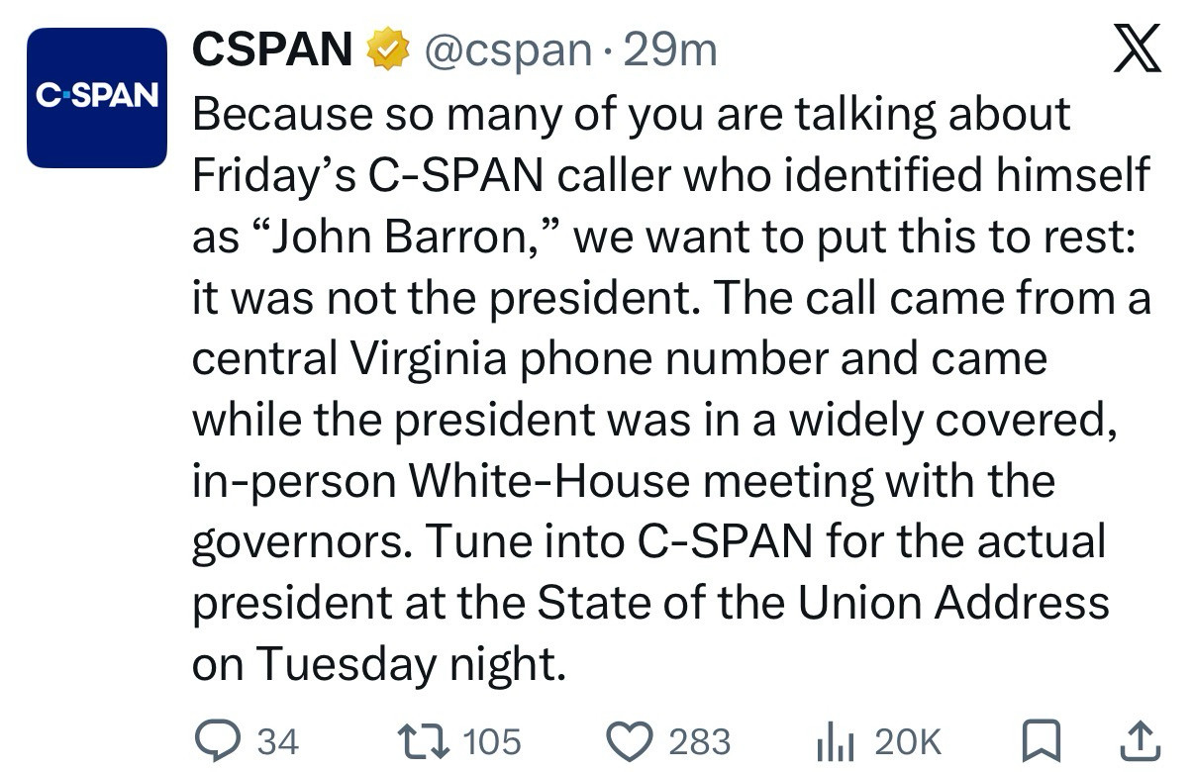Click the 34 replies count
The height and width of the screenshot is (772, 1194).
point(277,741)
